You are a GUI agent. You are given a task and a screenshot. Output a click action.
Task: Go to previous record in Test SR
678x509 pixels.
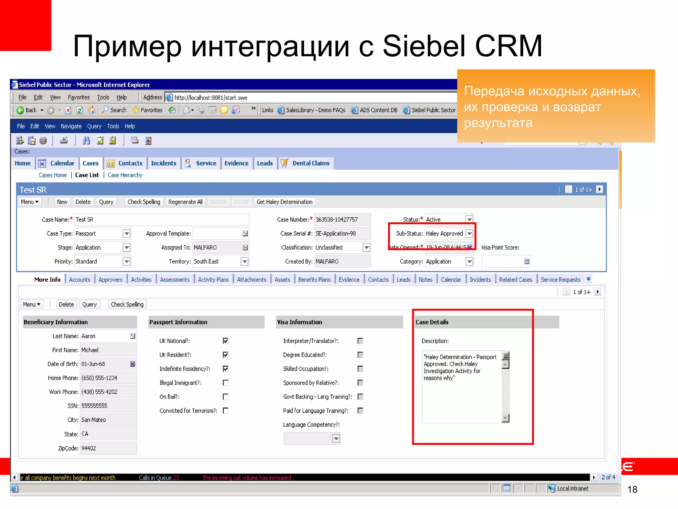click(568, 189)
